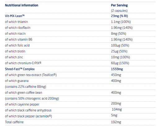Click the Per Serving column header
This screenshot has width=161, height=130.
pos(119,5)
